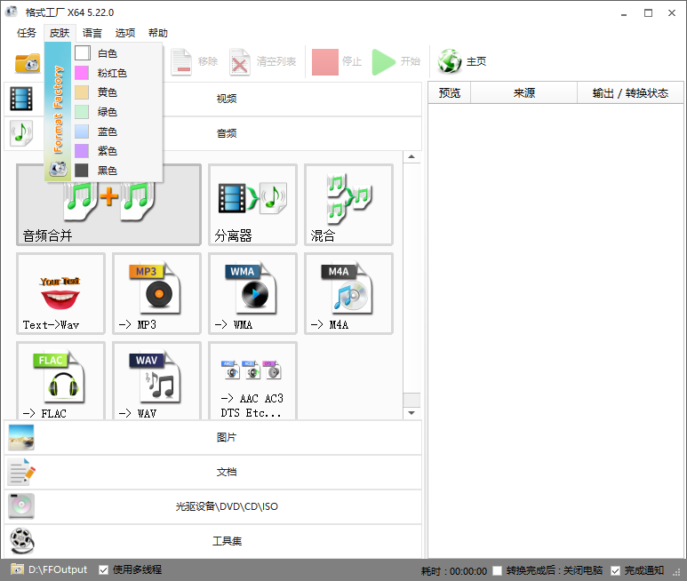Open the 语言 language menu

92,33
